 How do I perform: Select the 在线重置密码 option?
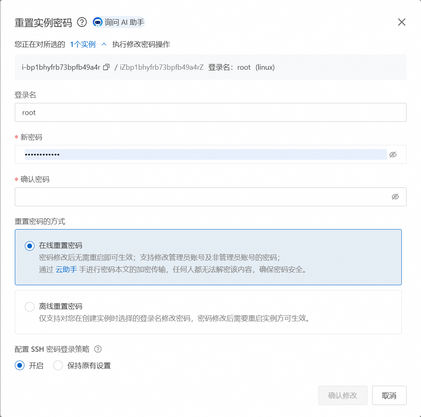[29, 246]
